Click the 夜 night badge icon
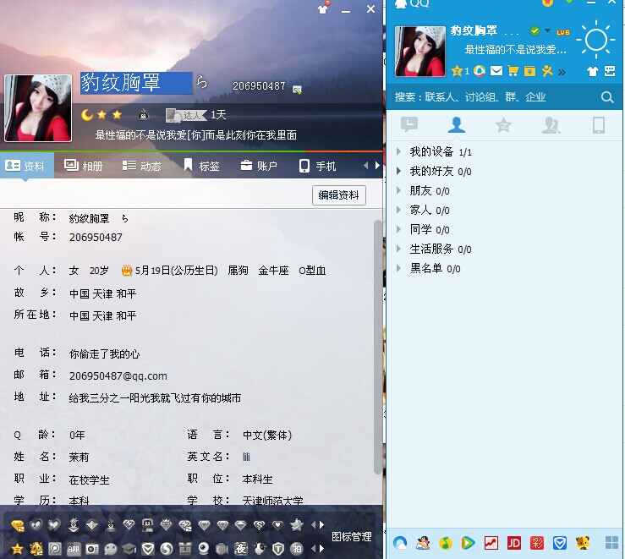 [241, 549]
